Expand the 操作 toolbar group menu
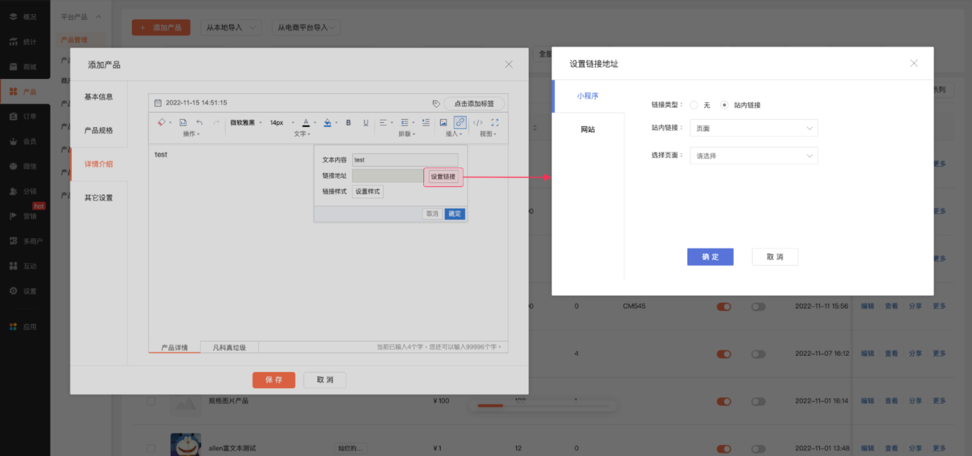The height and width of the screenshot is (456, 972). click(x=192, y=134)
